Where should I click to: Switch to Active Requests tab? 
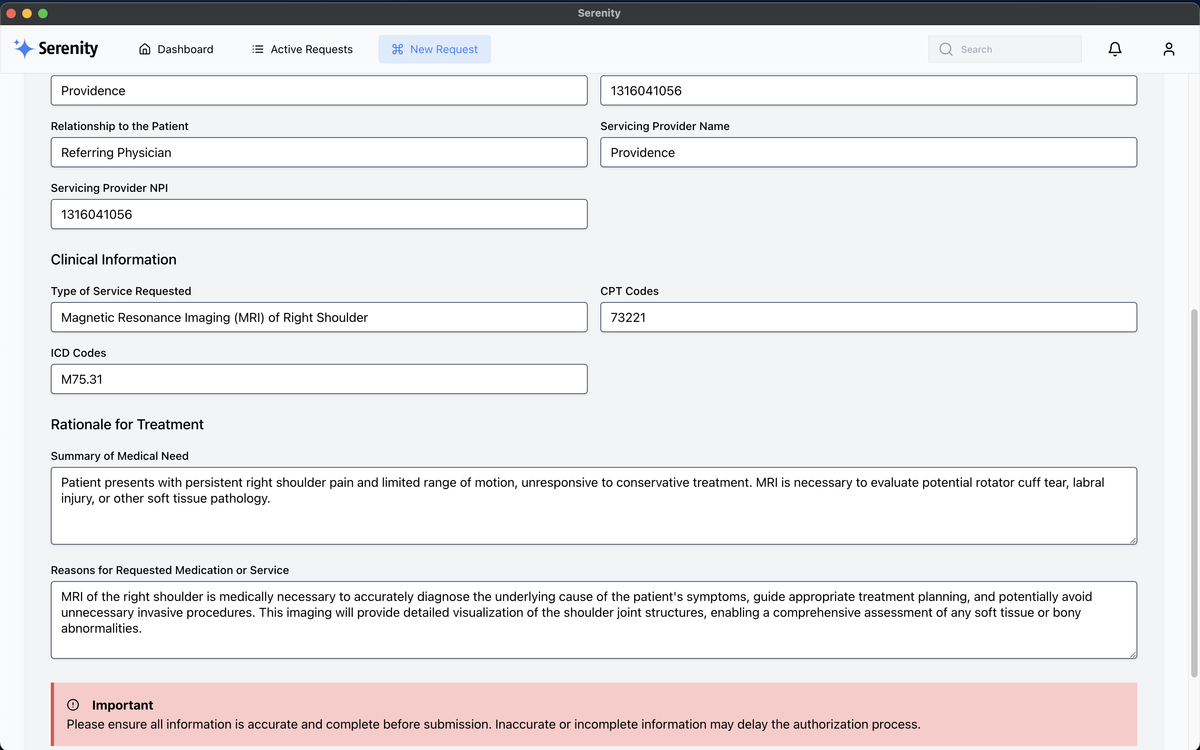302,49
